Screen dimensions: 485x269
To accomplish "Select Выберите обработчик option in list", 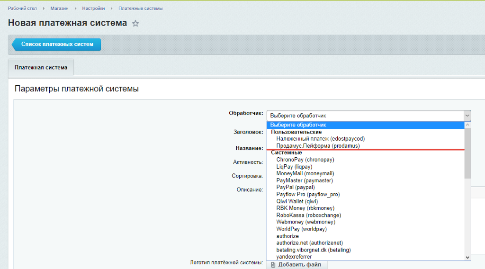I will pyautogui.click(x=366, y=125).
